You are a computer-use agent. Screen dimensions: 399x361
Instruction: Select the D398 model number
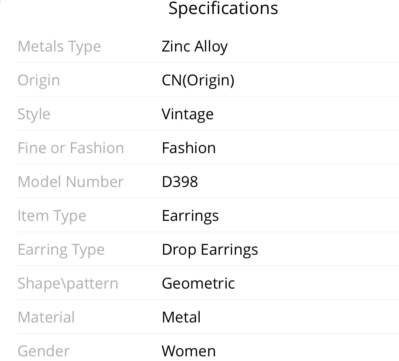click(x=180, y=182)
